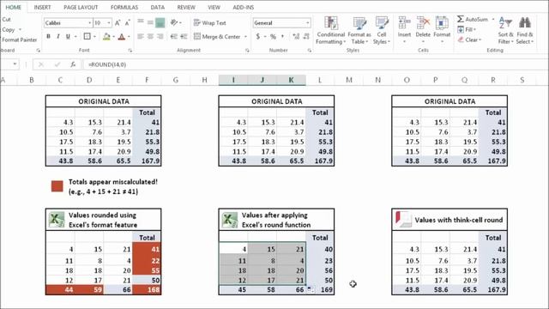The width and height of the screenshot is (549, 309).
Task: Set top align for cells
Action: coord(141,22)
